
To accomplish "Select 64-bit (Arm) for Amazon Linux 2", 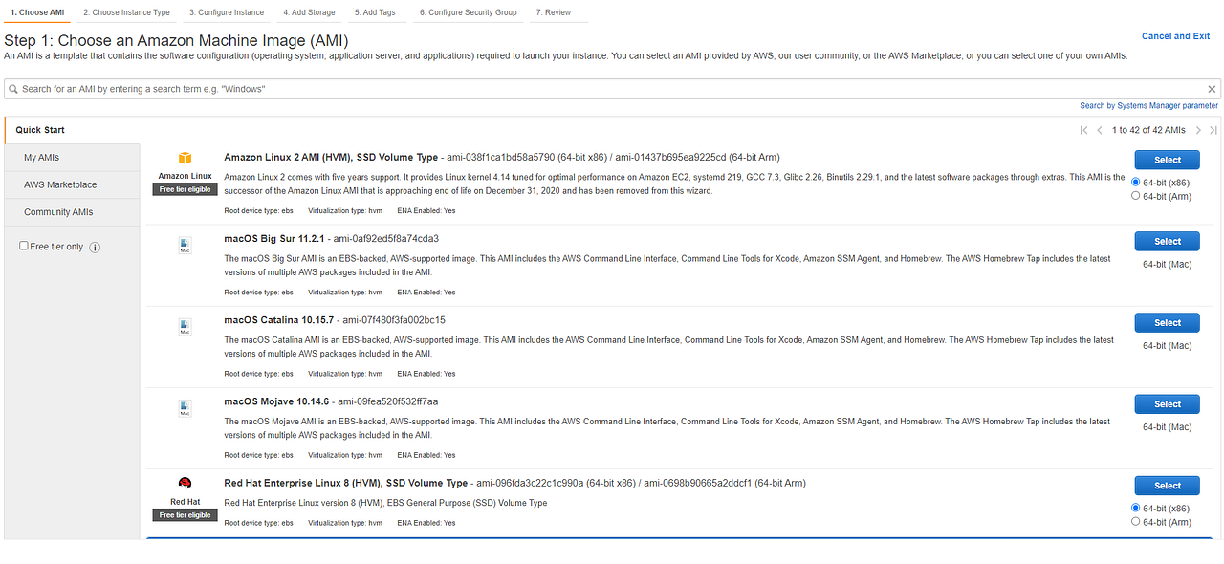I will [x=1136, y=196].
